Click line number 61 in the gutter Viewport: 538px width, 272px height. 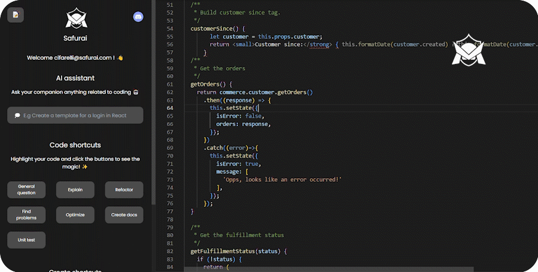[170, 84]
